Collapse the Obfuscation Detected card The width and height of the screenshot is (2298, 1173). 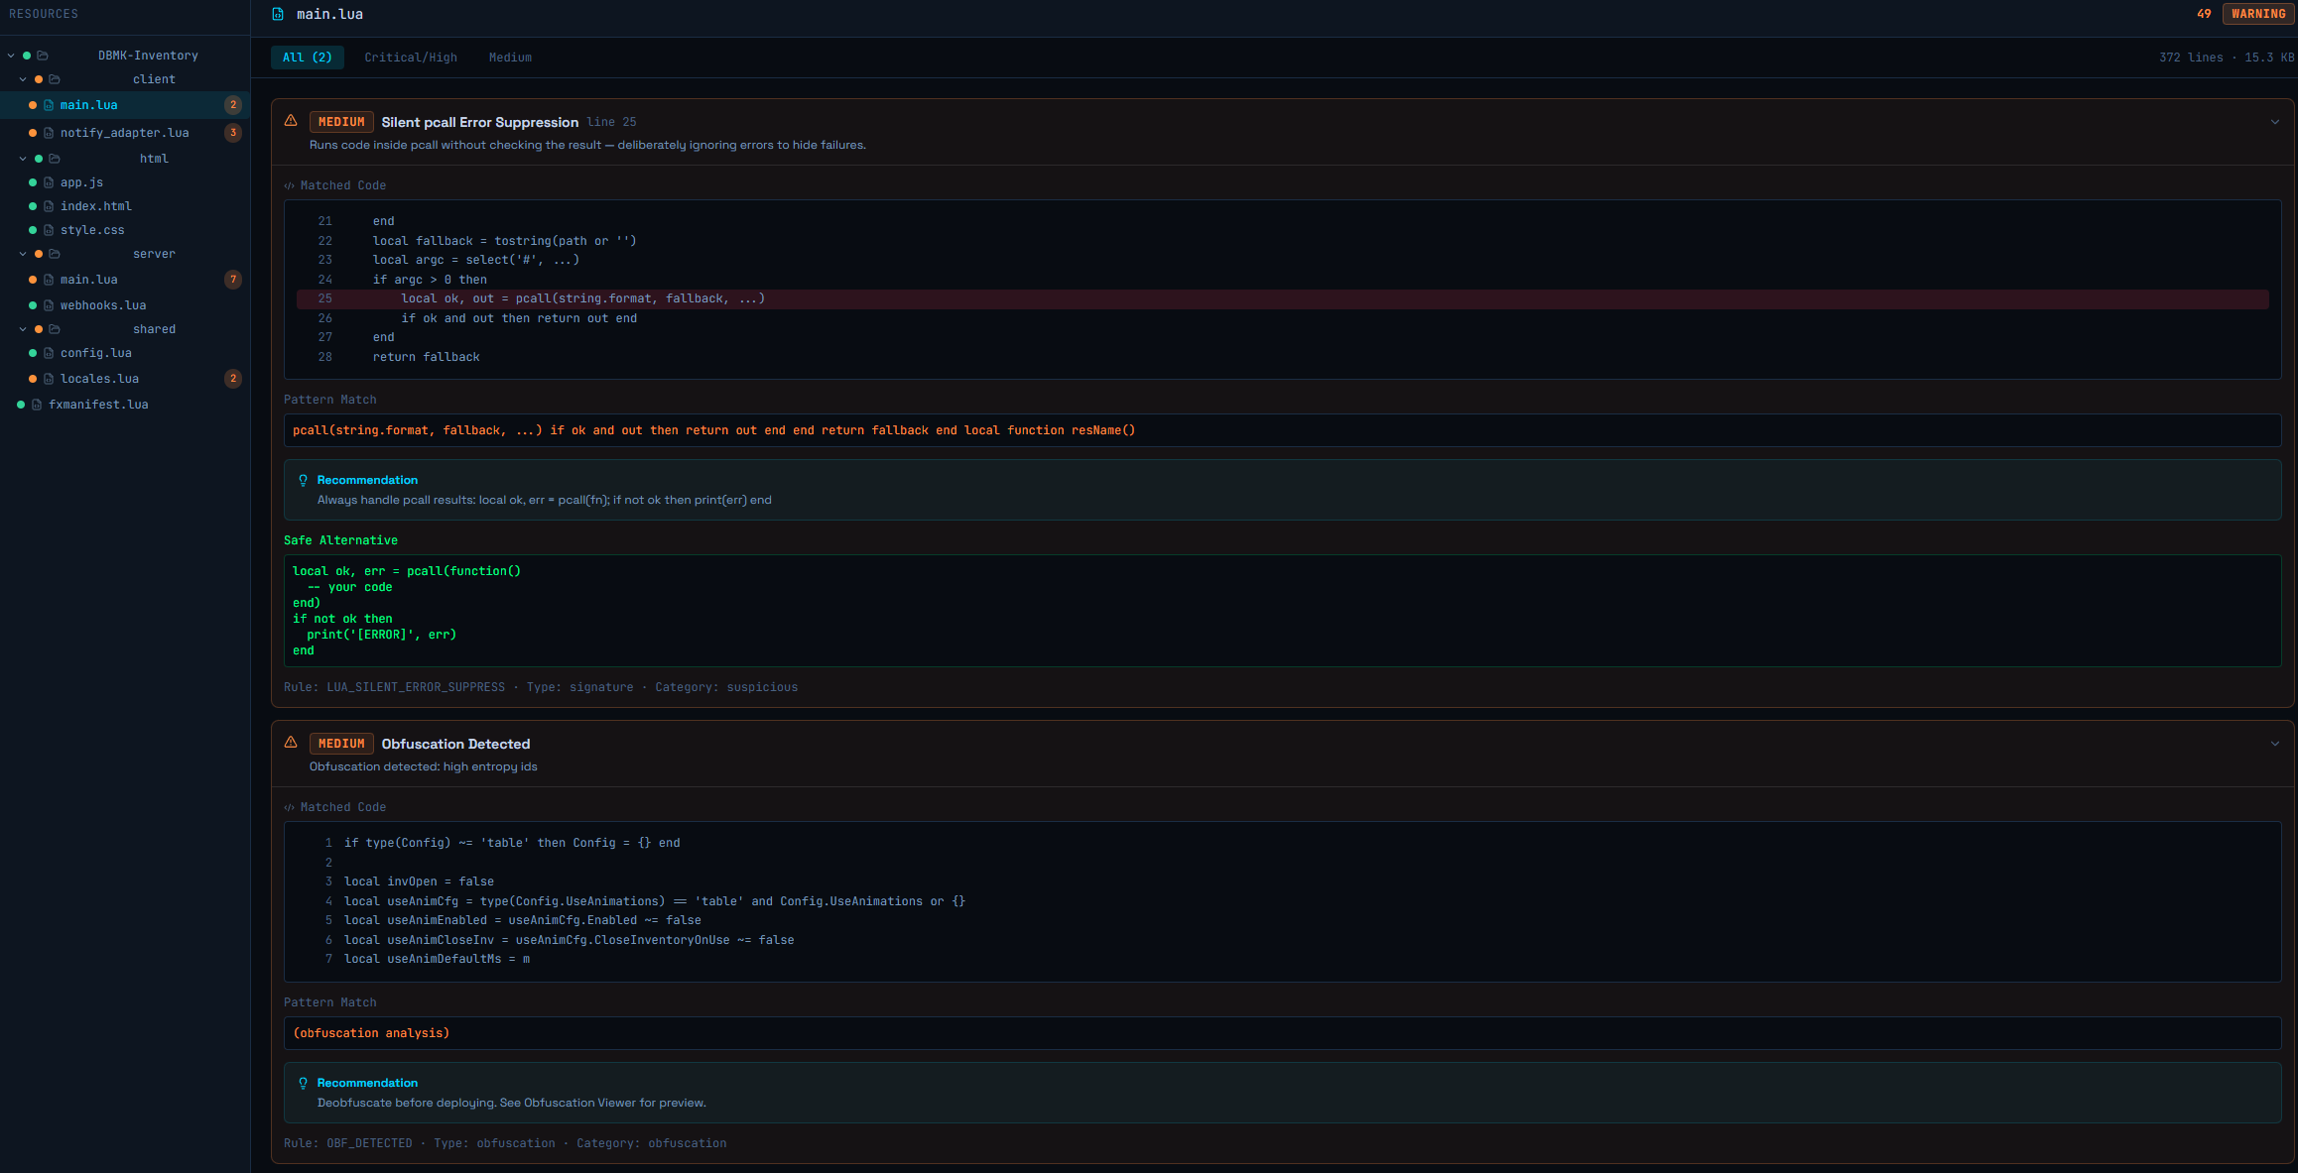pyautogui.click(x=2274, y=744)
